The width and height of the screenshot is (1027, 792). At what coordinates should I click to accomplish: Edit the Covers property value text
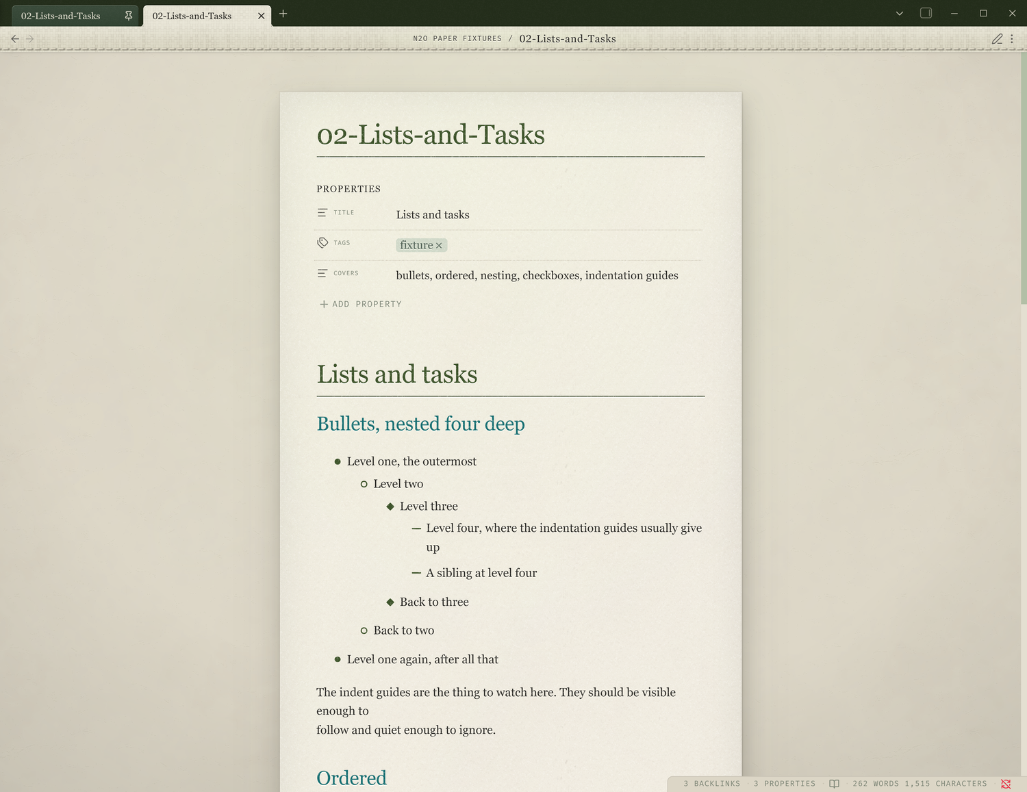[x=537, y=275]
